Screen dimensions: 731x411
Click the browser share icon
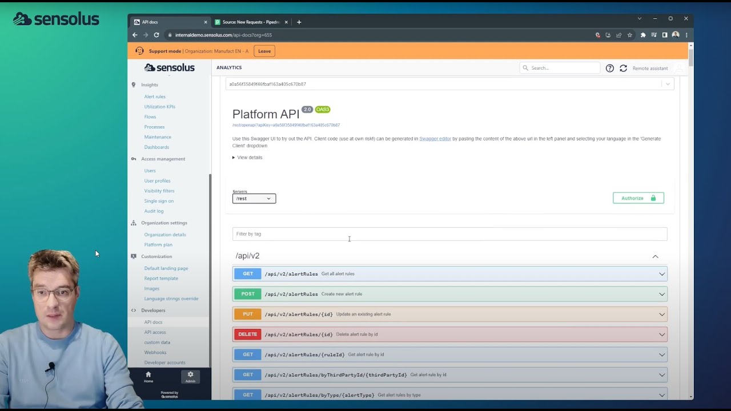pyautogui.click(x=618, y=35)
